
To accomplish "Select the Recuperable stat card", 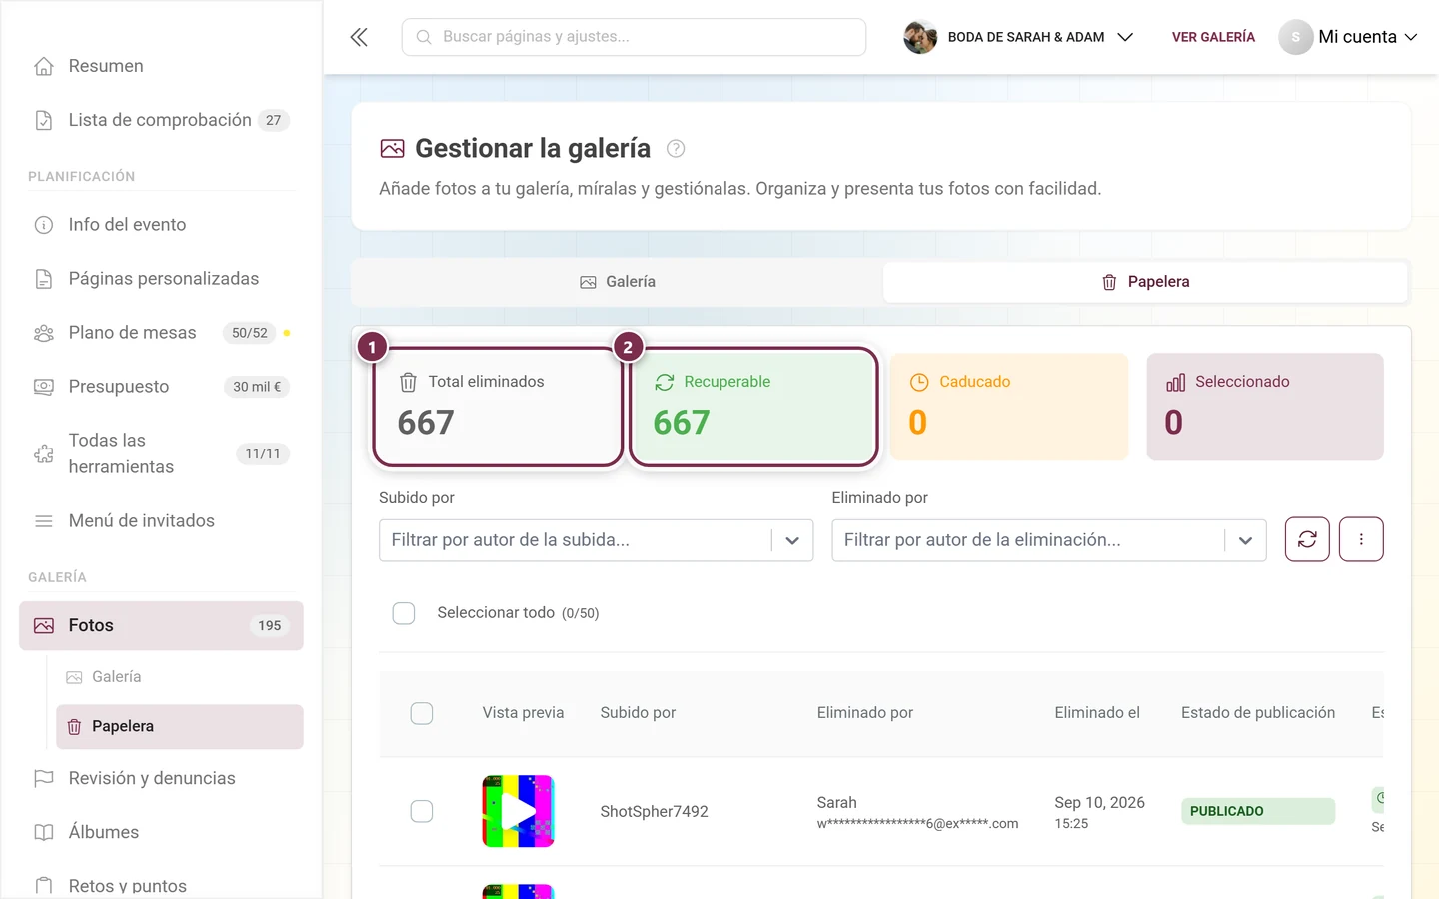I will (x=753, y=407).
